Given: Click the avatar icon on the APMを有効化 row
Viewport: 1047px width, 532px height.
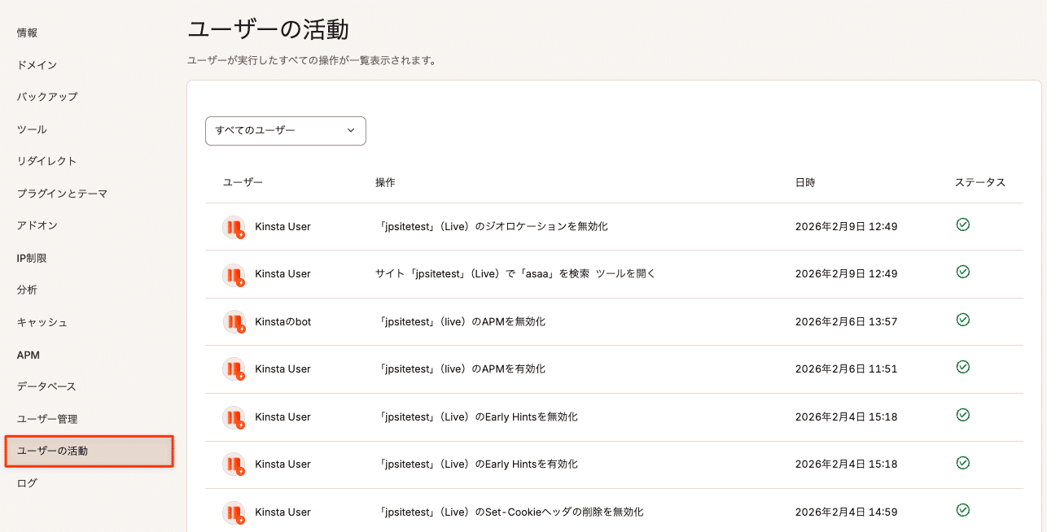Looking at the screenshot, I should tap(234, 368).
